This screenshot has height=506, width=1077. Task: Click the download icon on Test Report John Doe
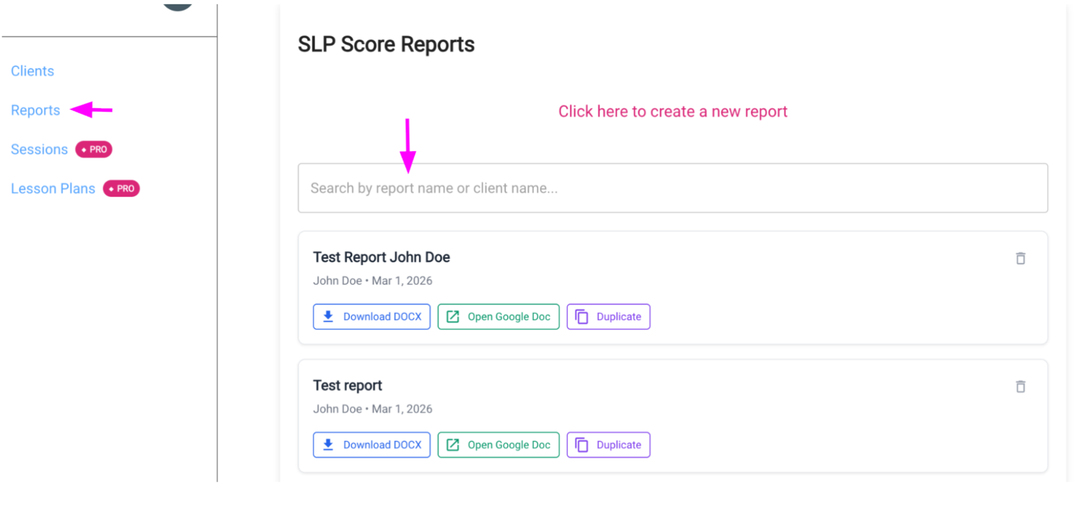(328, 316)
